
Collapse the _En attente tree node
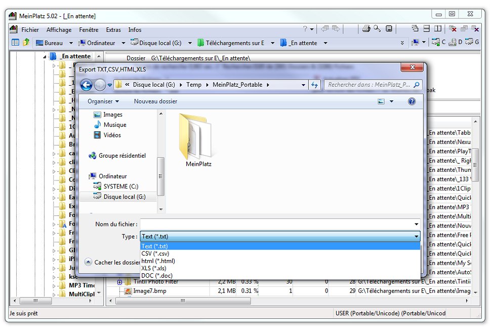pyautogui.click(x=45, y=57)
